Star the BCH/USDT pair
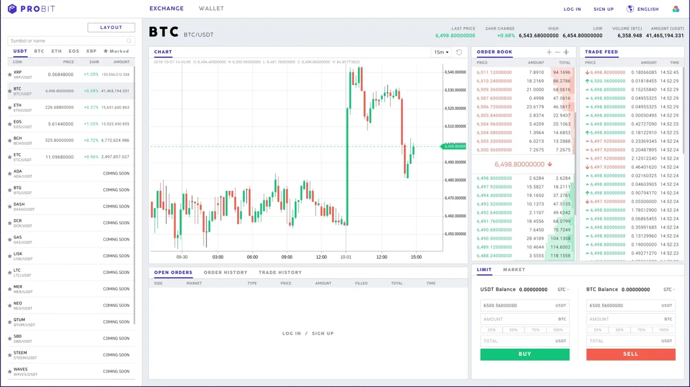690x387 pixels. pos(10,141)
